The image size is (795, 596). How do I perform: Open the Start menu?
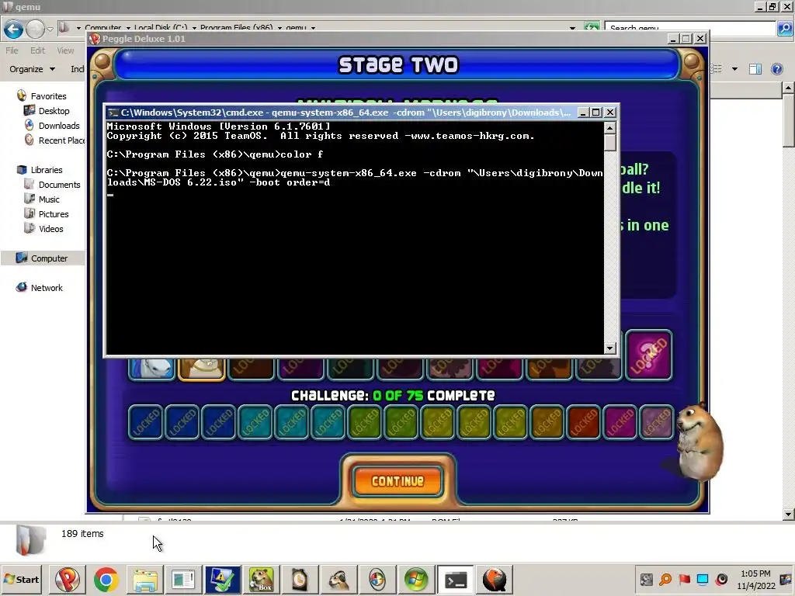pos(21,579)
